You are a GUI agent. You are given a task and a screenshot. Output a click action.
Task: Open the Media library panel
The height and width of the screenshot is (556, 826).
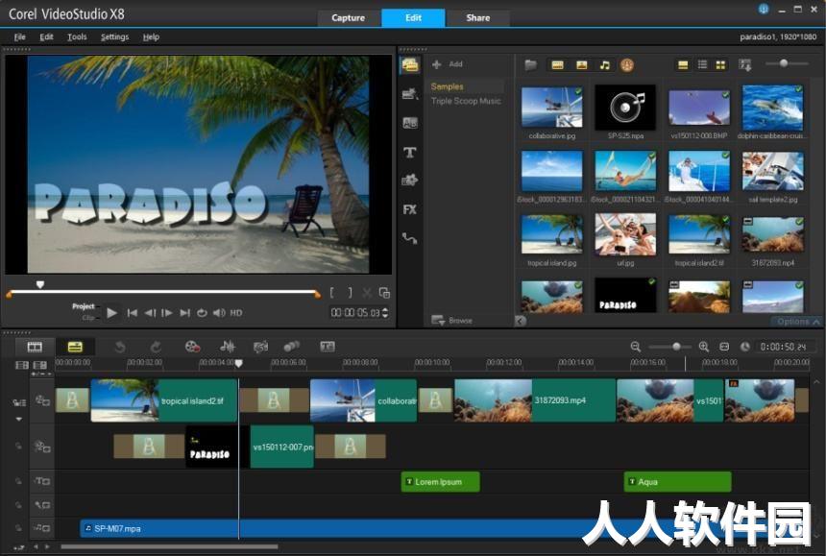point(410,64)
